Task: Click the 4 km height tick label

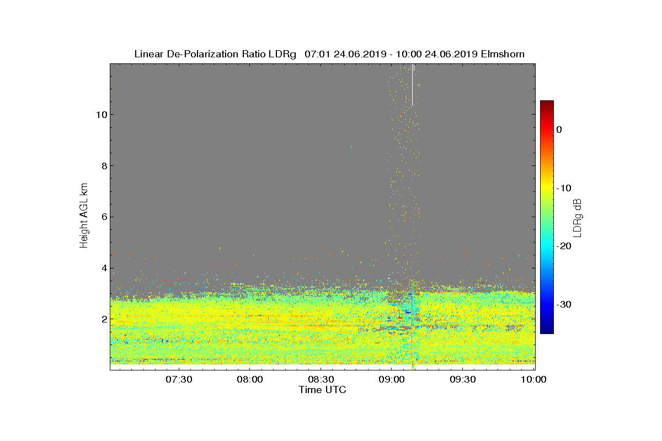Action: tap(103, 268)
